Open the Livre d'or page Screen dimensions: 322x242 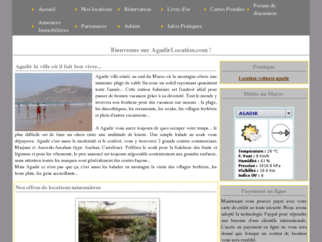pos(178,9)
